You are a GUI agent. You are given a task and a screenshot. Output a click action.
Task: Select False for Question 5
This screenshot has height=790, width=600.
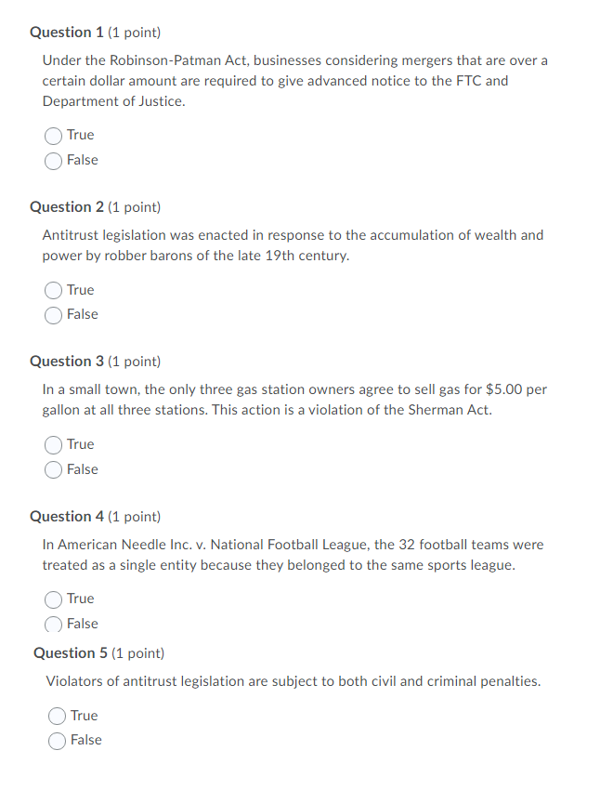point(58,740)
